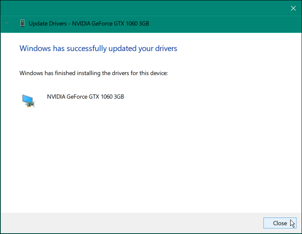This screenshot has height=234, width=302.
Task: Click the Close button
Action: click(280, 223)
